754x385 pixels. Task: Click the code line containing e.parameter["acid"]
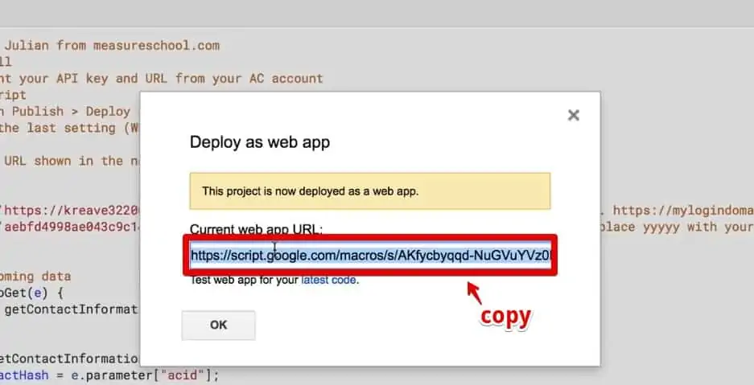109,375
